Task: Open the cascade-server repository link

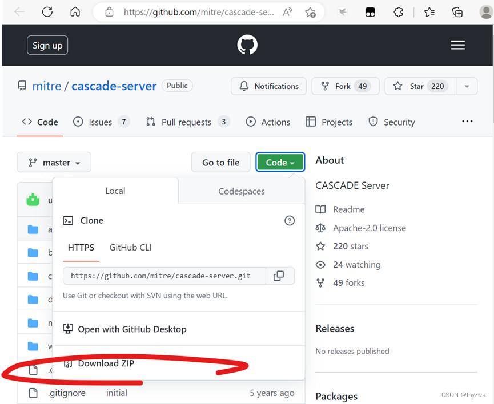Action: point(114,86)
